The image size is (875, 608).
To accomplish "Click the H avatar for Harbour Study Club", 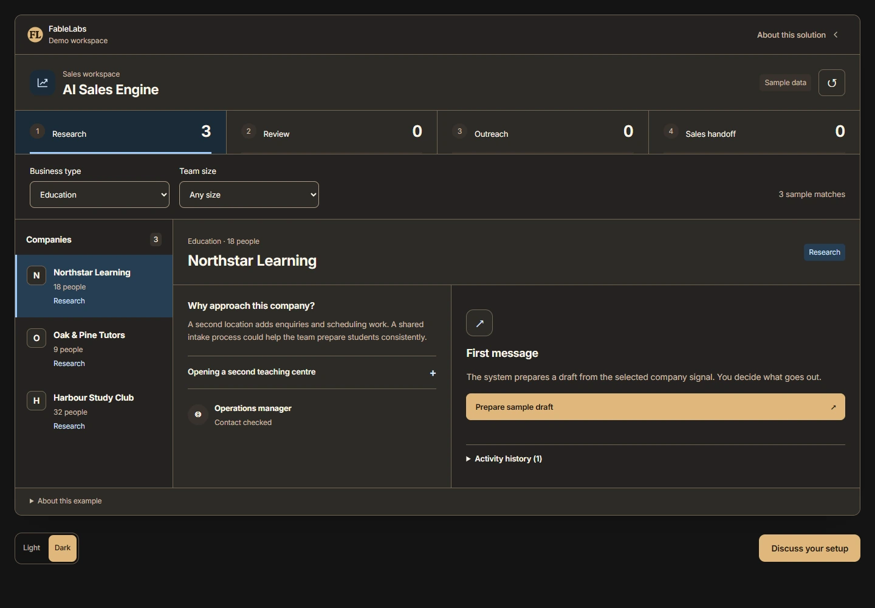I will point(36,401).
